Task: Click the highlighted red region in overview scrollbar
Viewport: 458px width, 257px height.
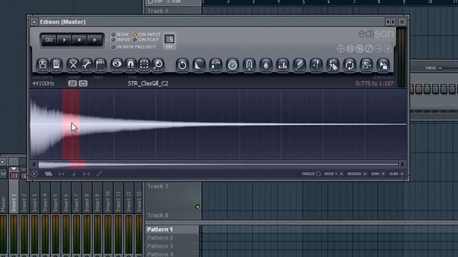Action: [x=77, y=165]
